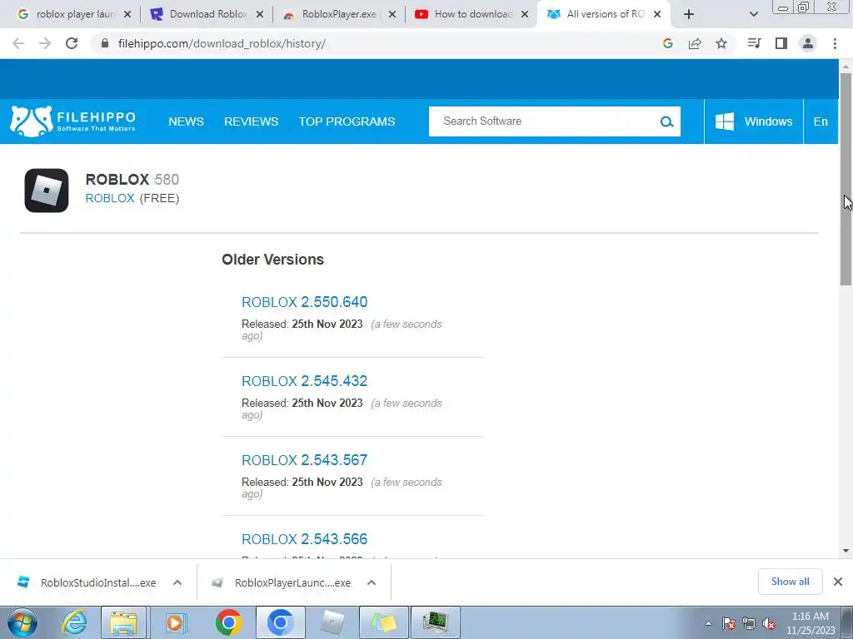
Task: Open ROBLOX 2.543.567 version link
Action: click(x=304, y=460)
